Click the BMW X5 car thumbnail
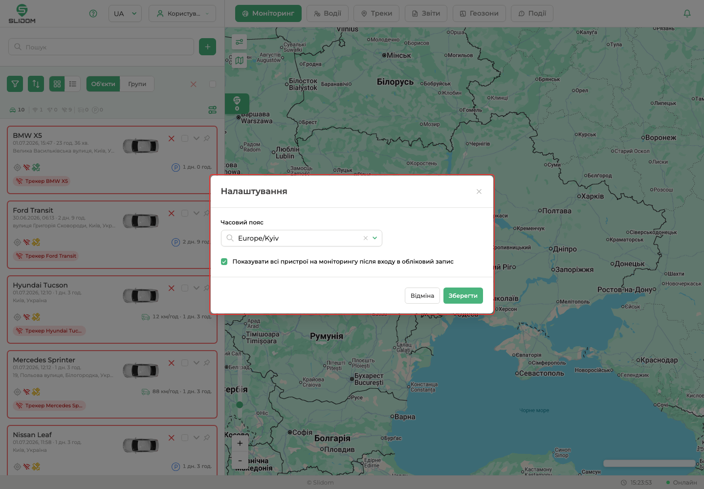This screenshot has width=704, height=489. (x=141, y=146)
